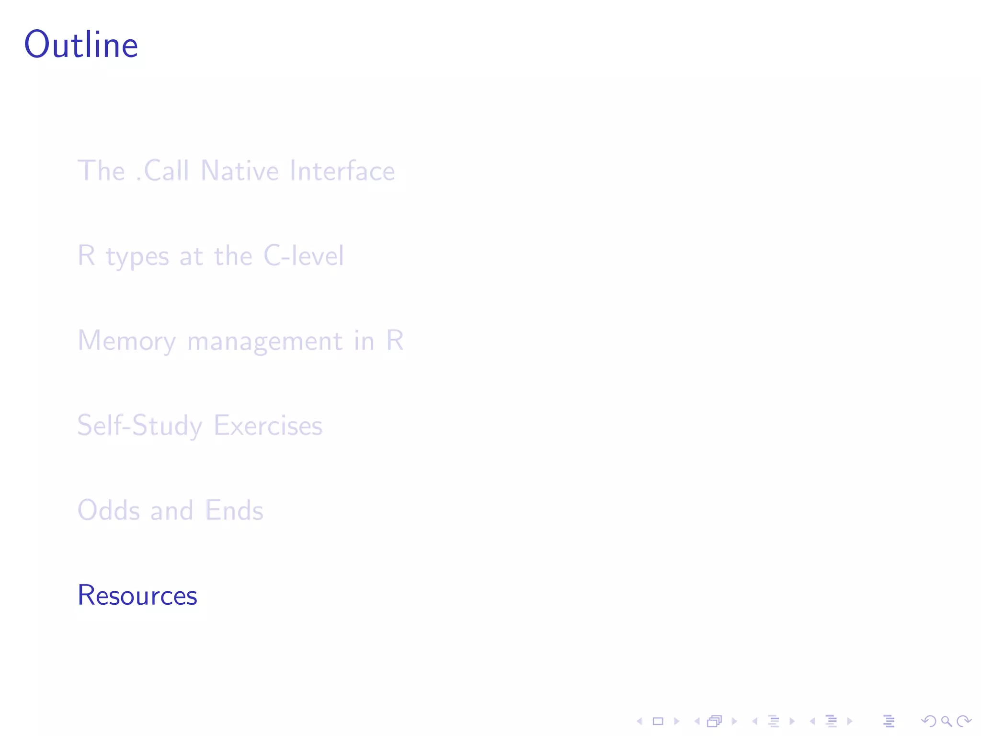Open 'The .Call Native Interface' section
Screen dimensions: 981x736
point(236,171)
